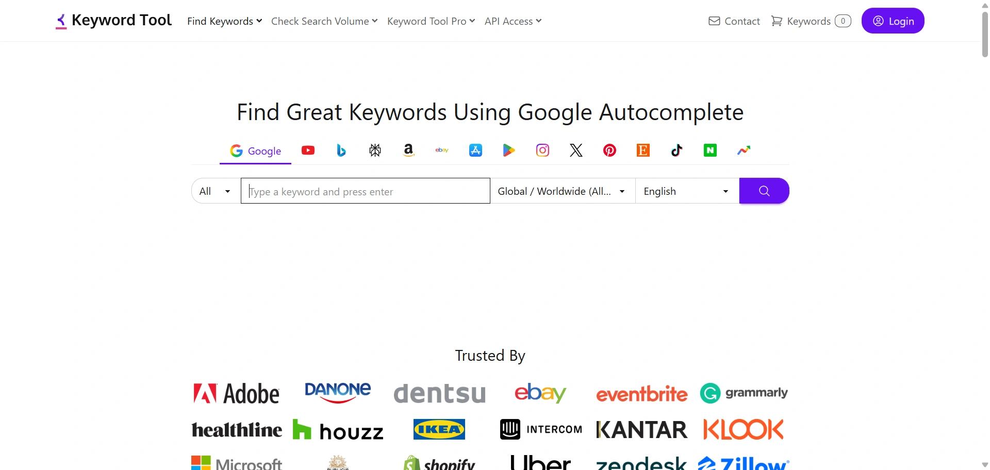Expand the Find Keywords menu
This screenshot has height=470, width=990.
click(225, 21)
